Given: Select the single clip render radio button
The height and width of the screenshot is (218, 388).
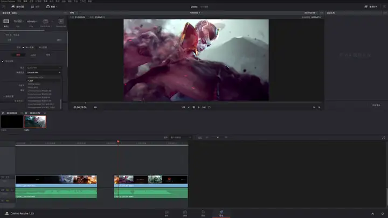Looking at the screenshot, I should pyautogui.click(x=23, y=47).
